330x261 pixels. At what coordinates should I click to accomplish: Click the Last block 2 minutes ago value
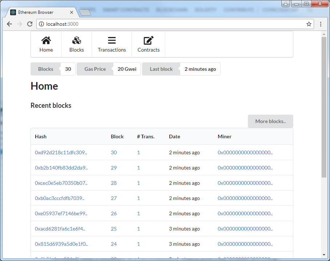200,69
